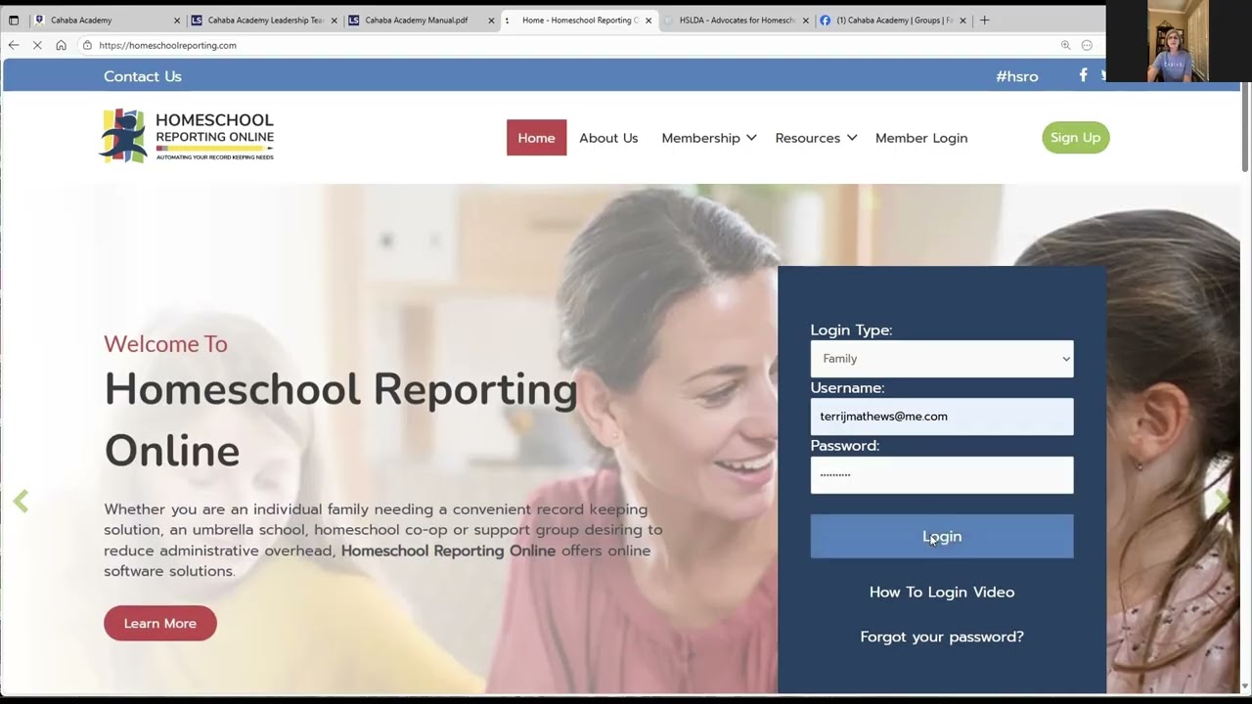Screen dimensions: 1252x704
Task: Click the blue Login button
Action: pyautogui.click(x=942, y=536)
